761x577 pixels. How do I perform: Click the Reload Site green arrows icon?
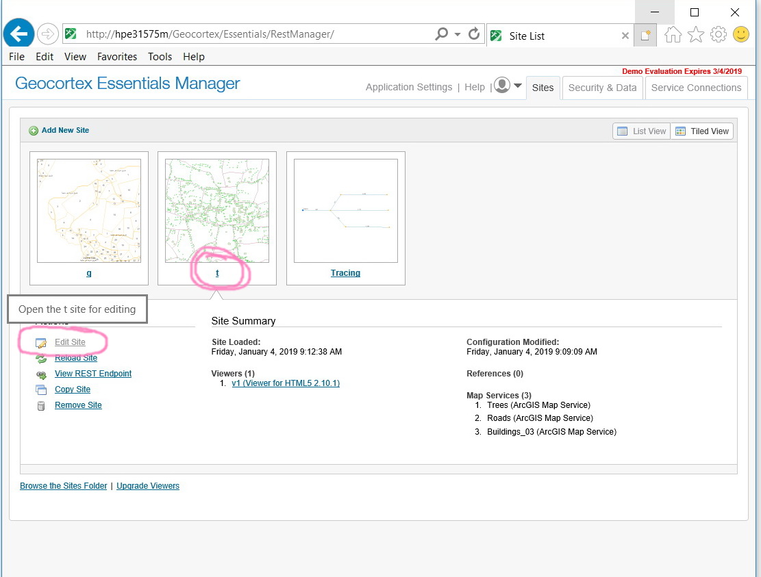coord(41,359)
